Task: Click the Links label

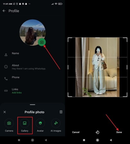Action: [15, 89]
